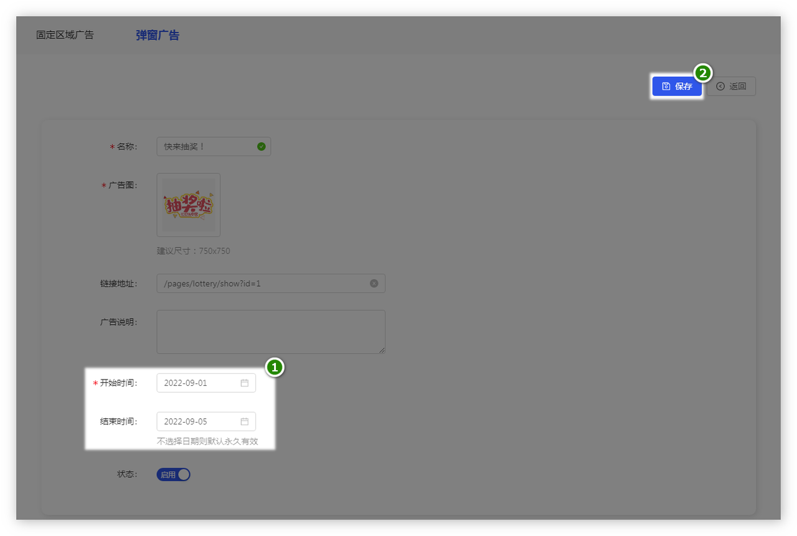Click the 保存 save button

(677, 86)
